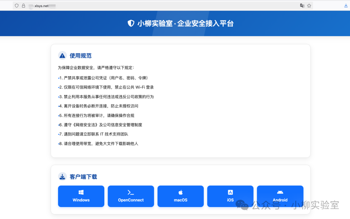Click the xlsys.net address bar field
Image resolution: width=350 pixels, height=219 pixels.
162,5
